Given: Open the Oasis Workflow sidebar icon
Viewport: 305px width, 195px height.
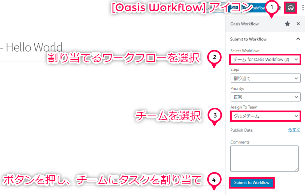Looking at the screenshot, I should pyautogui.click(x=290, y=8).
